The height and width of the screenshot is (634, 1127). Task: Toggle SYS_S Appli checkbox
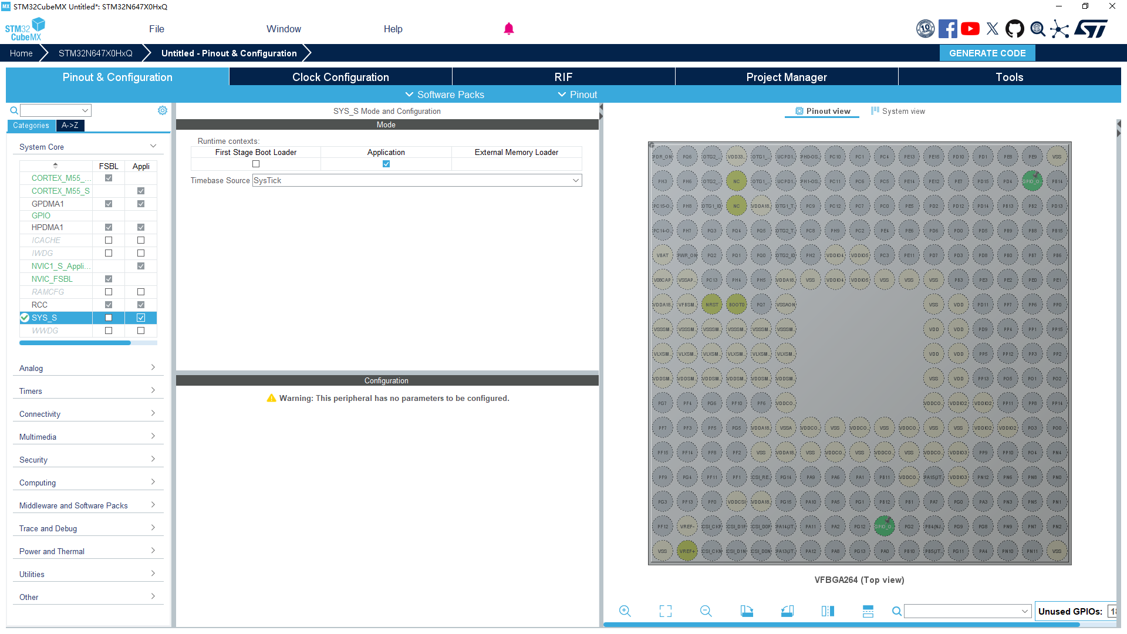141,318
